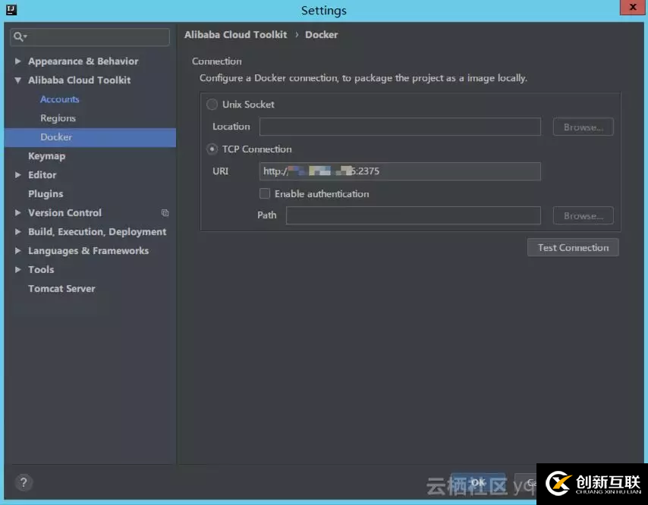Click the Editor label in the tree
This screenshot has width=648, height=505.
point(42,174)
